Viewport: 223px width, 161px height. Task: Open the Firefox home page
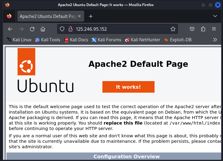pyautogui.click(x=43, y=29)
